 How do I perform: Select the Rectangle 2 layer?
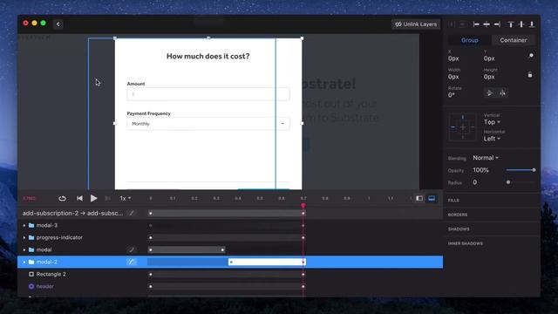[51, 274]
